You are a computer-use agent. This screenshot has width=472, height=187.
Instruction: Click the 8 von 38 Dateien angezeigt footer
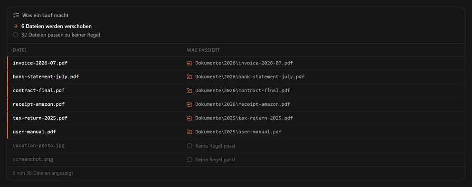(x=43, y=173)
